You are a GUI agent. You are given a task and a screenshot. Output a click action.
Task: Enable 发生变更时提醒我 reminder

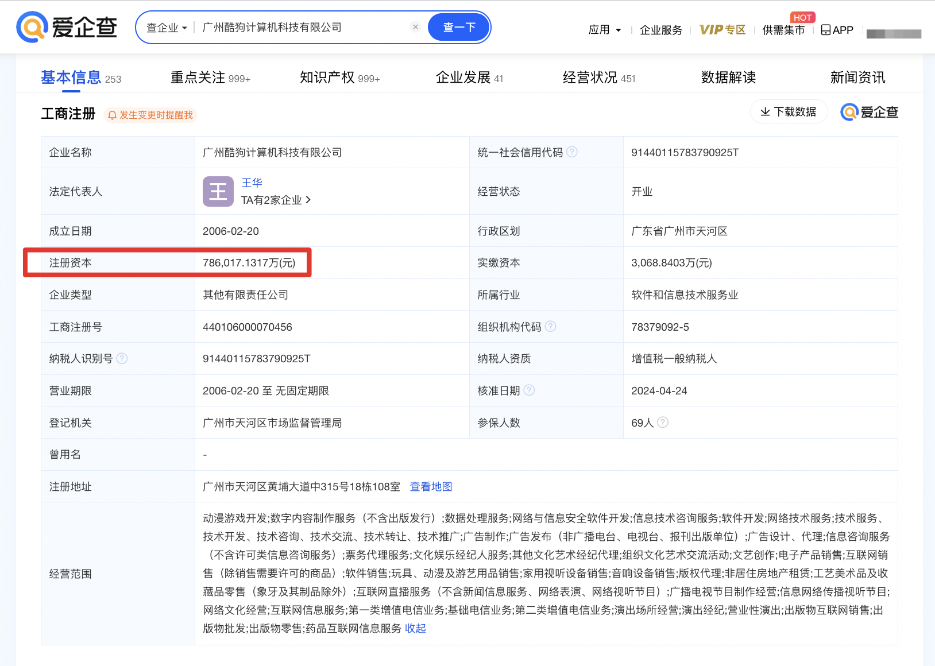(150, 114)
